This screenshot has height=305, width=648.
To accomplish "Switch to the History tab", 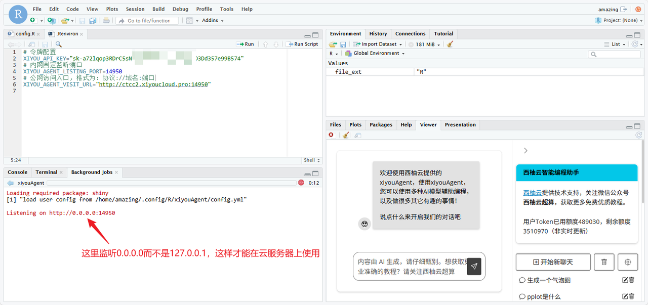I will pos(378,33).
